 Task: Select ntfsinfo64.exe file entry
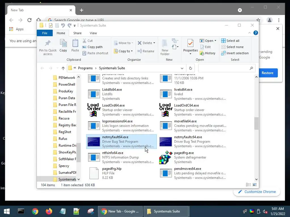click(121, 157)
